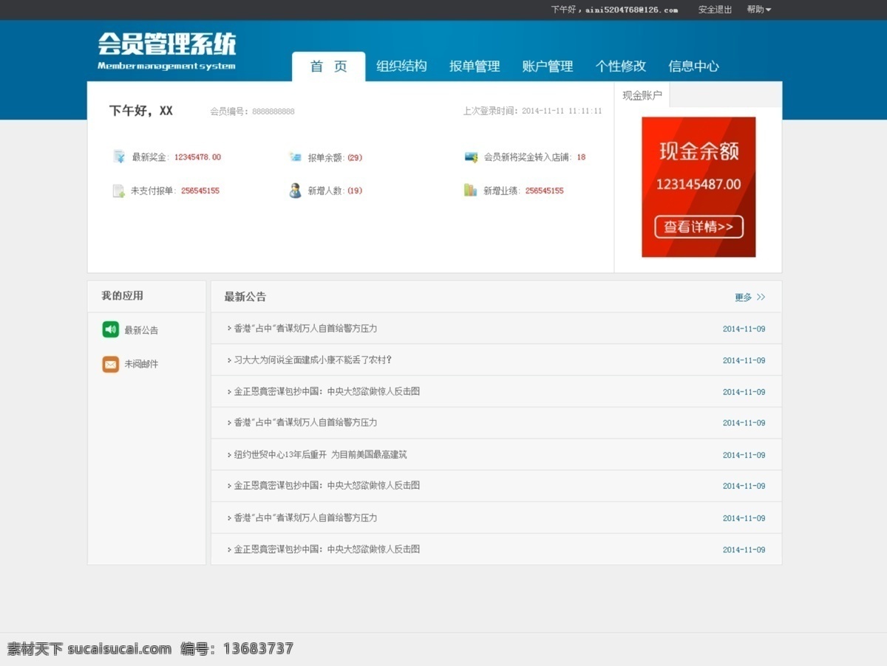The height and width of the screenshot is (666, 887).
Task: Click 上次登录时间 timestamp text
Action: 532,111
